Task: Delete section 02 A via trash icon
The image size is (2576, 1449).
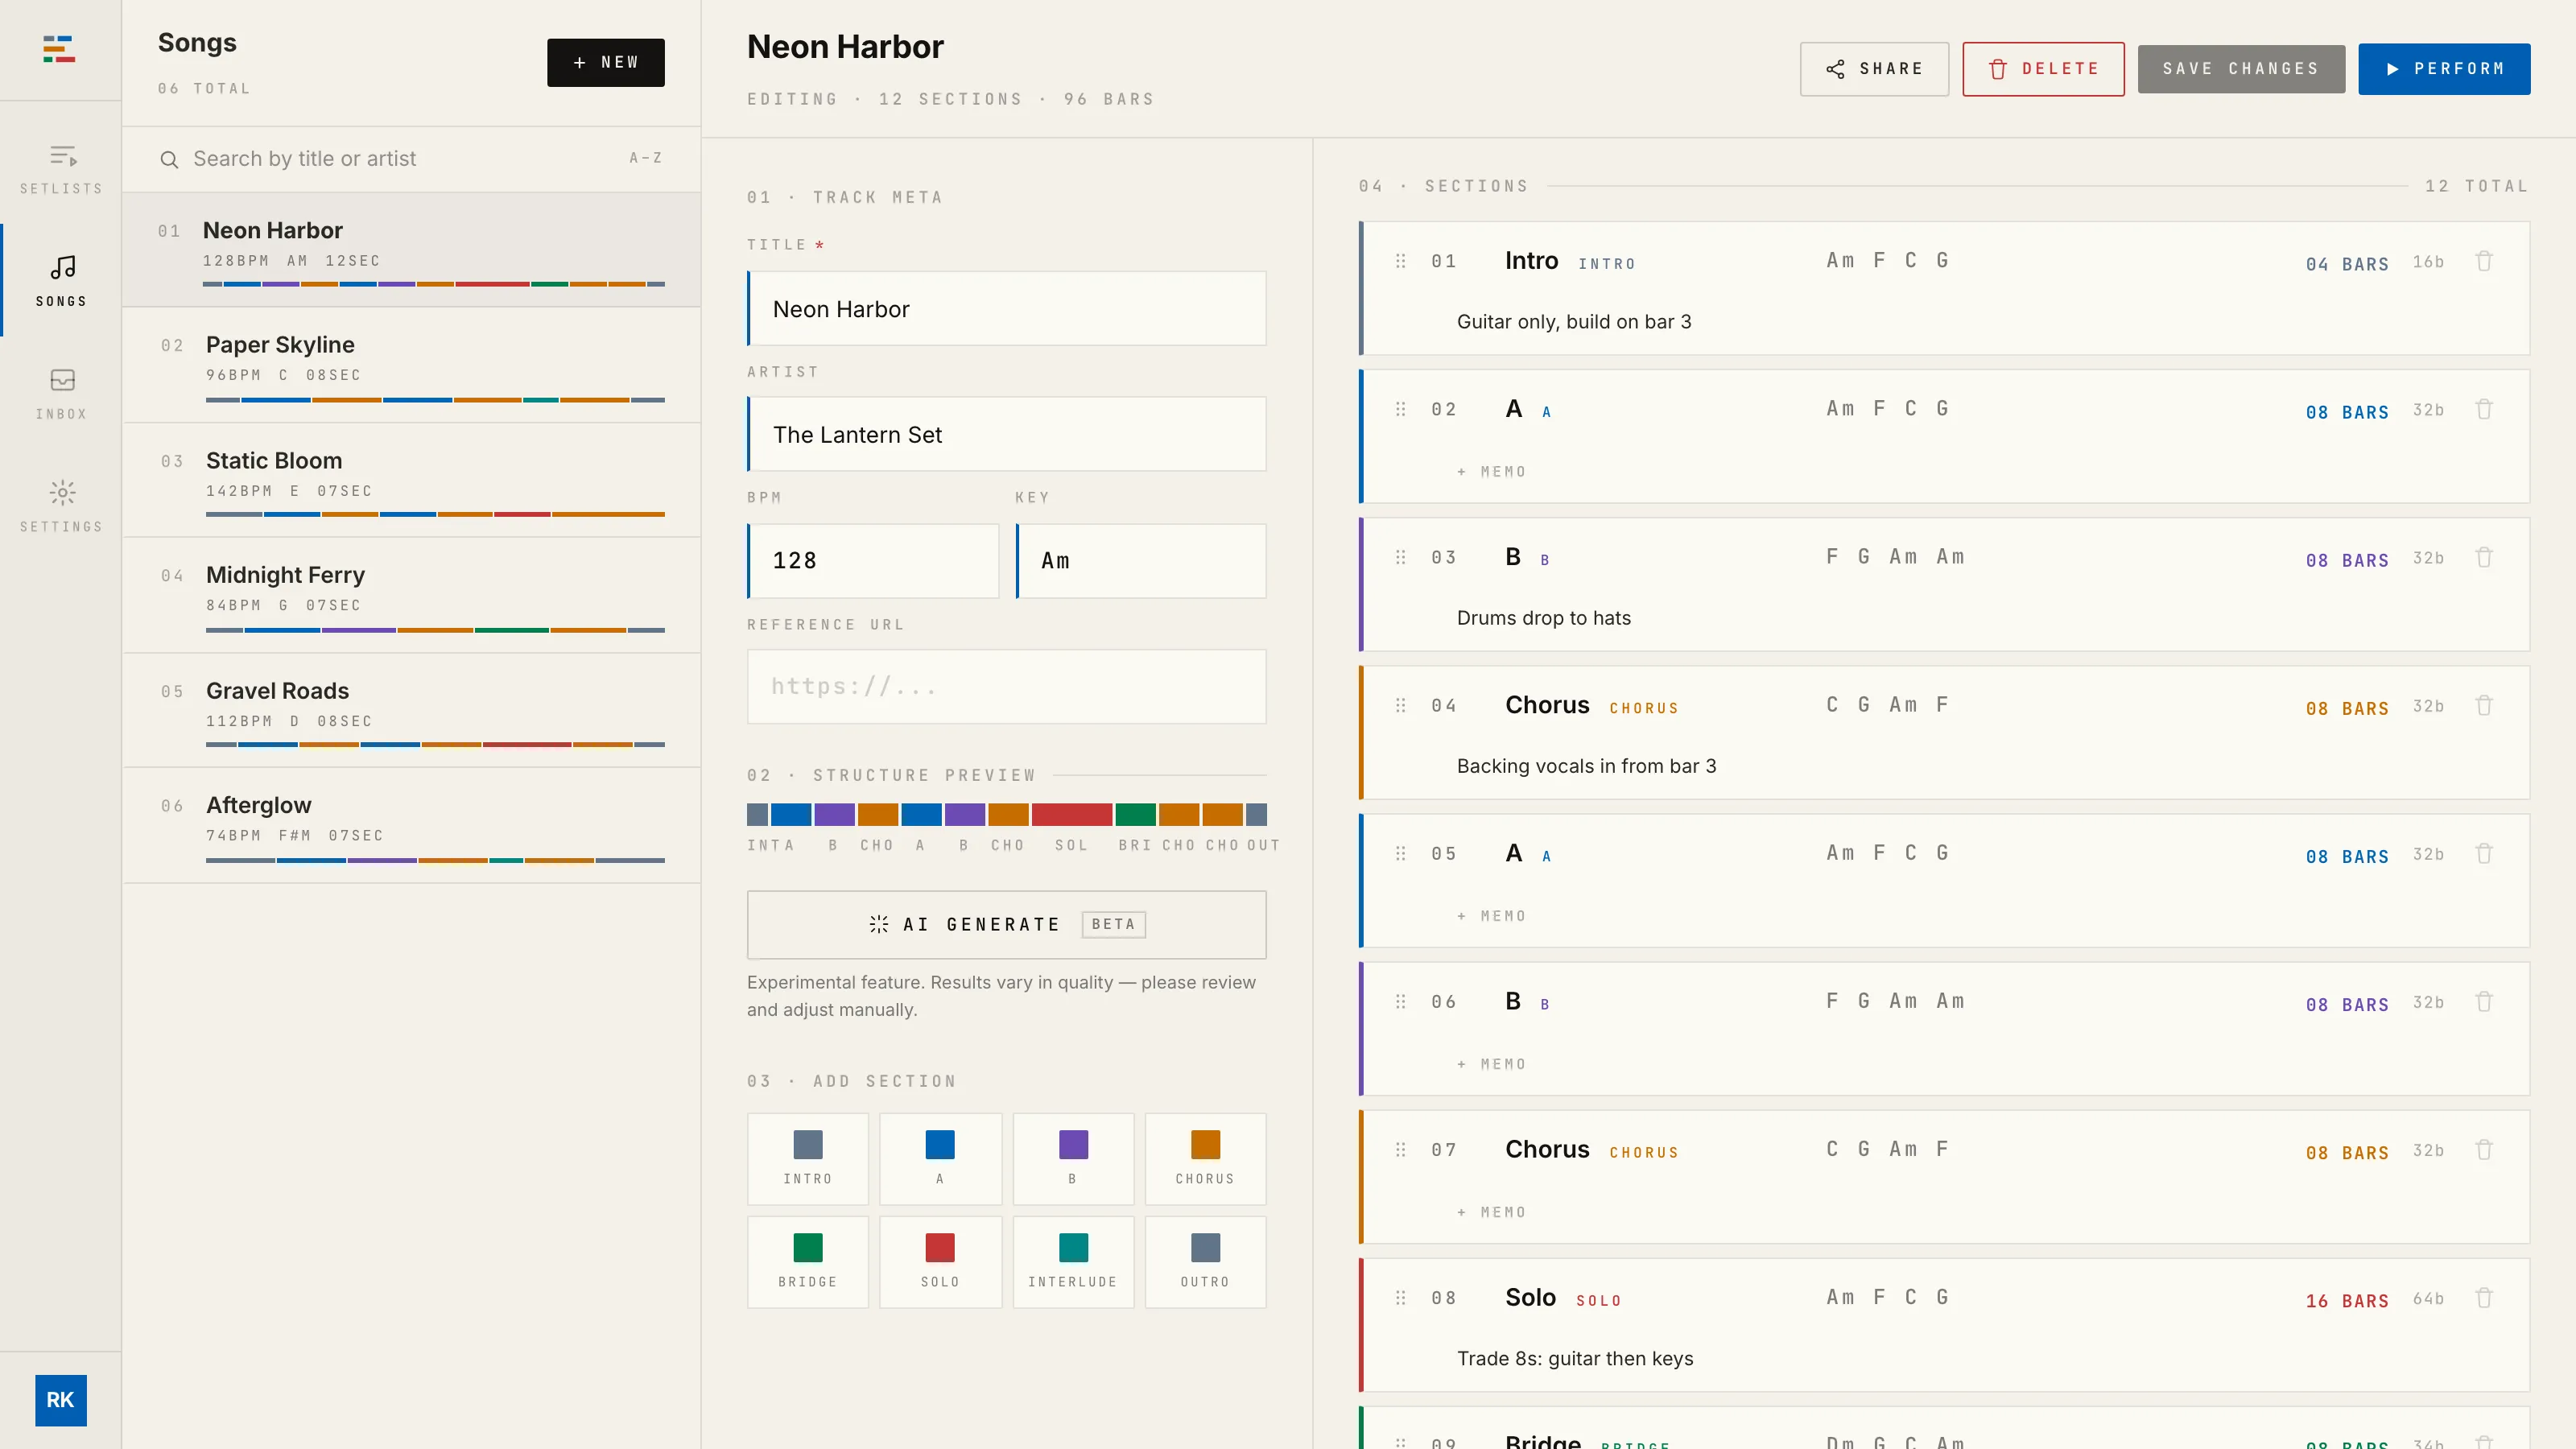Action: 2484,409
